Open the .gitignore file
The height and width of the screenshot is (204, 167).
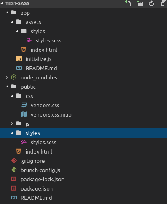pyautogui.click(x=33, y=161)
